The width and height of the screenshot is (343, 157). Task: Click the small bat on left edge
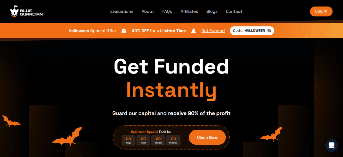click(x=11, y=121)
